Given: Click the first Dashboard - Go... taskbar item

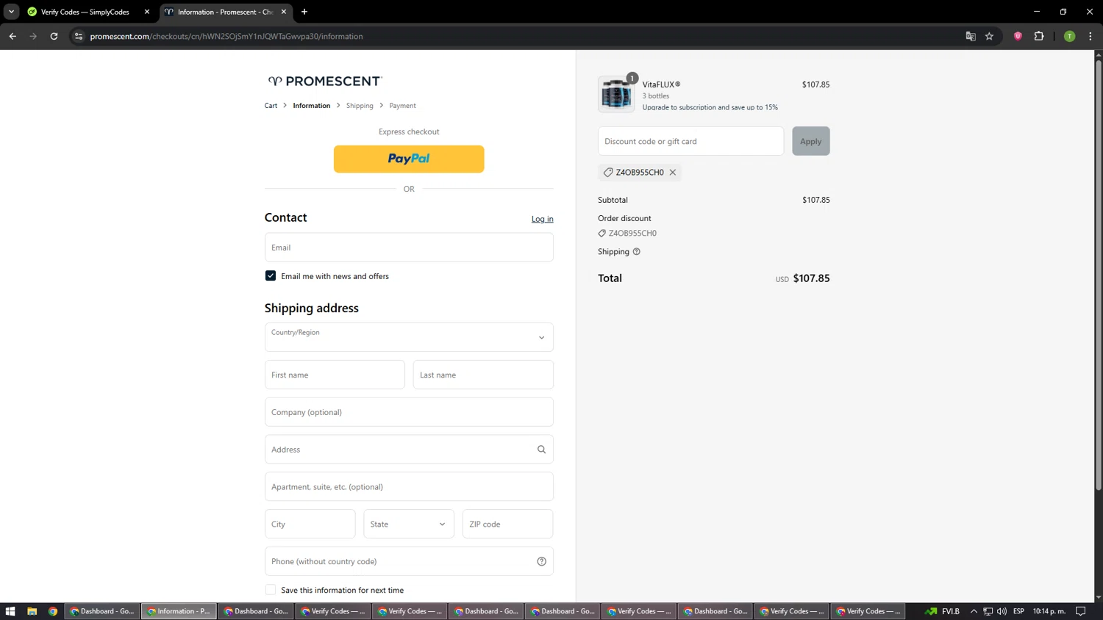Looking at the screenshot, I should (x=102, y=611).
